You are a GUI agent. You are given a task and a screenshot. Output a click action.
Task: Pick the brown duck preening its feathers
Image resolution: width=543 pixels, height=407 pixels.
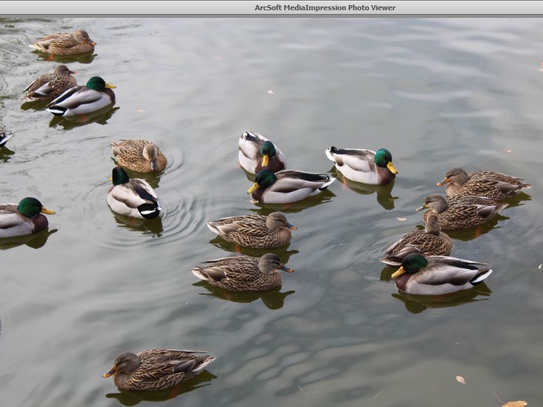(x=139, y=155)
